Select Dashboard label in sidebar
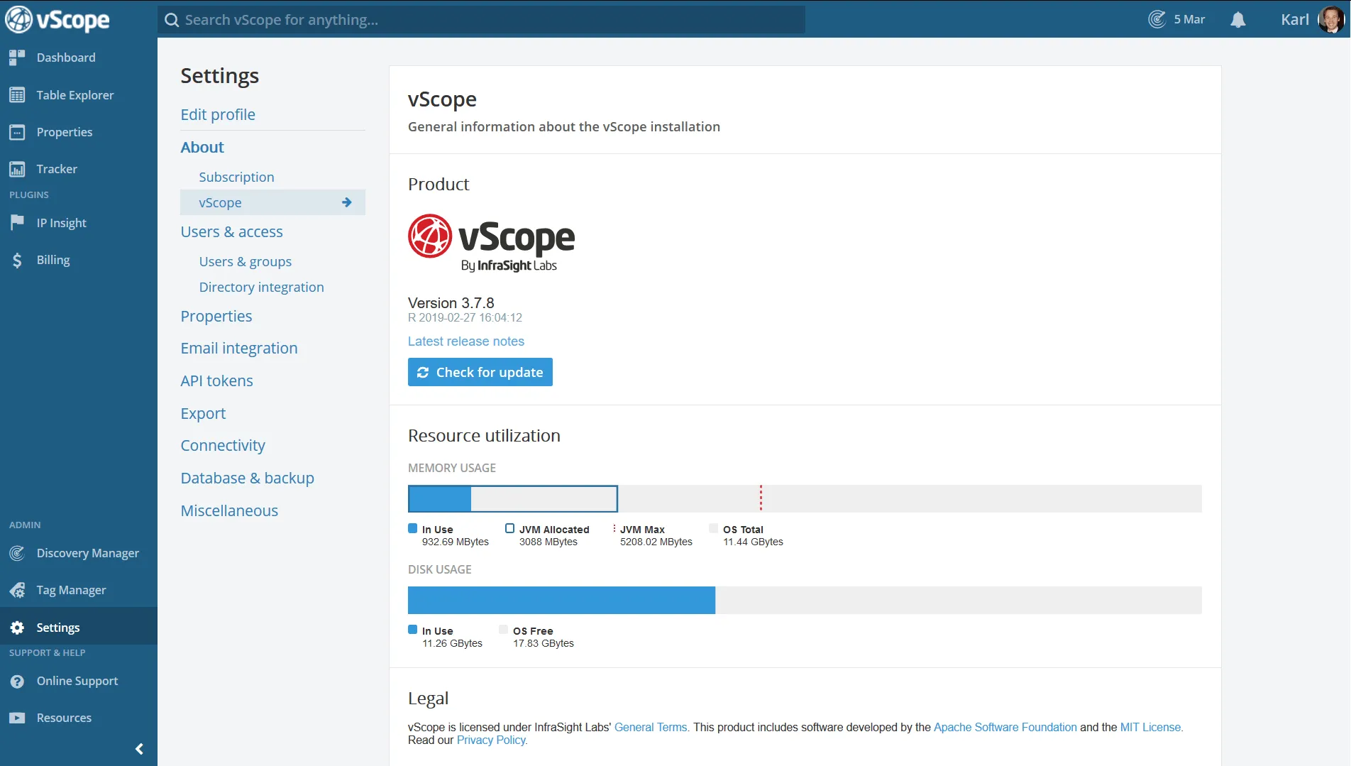The image size is (1351, 766). click(66, 58)
